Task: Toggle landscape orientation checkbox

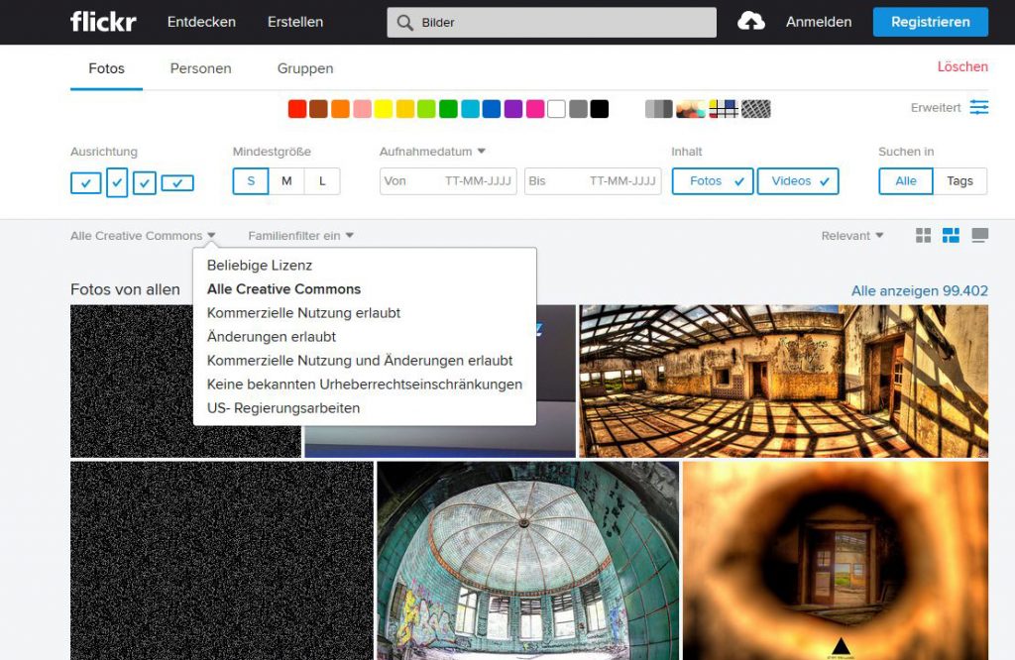Action: pyautogui.click(x=85, y=183)
